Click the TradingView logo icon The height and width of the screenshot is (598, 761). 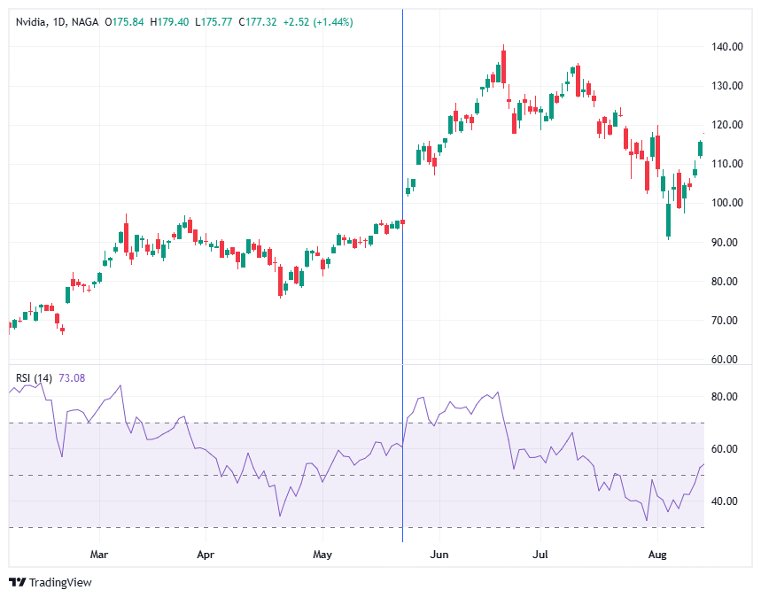(x=17, y=582)
